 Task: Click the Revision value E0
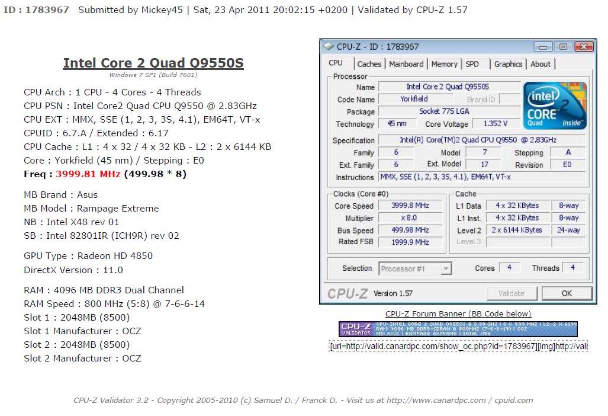click(568, 165)
